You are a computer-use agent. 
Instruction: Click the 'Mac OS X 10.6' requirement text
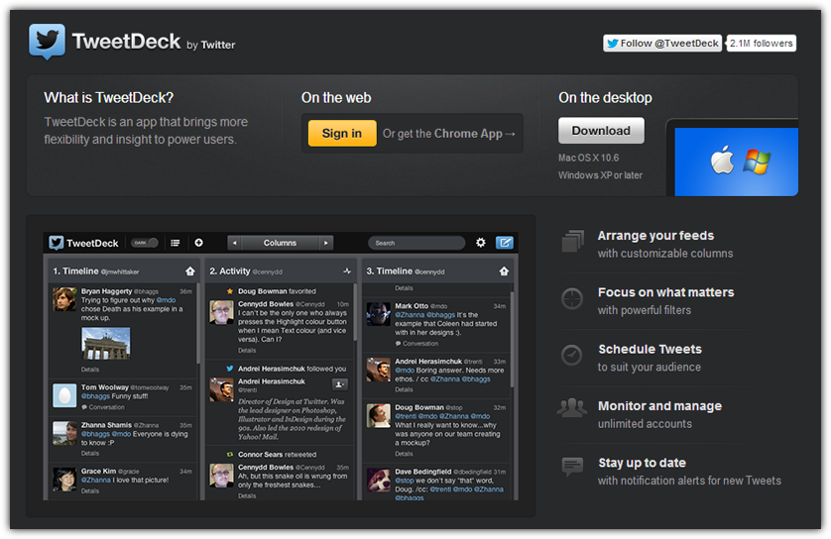click(588, 158)
